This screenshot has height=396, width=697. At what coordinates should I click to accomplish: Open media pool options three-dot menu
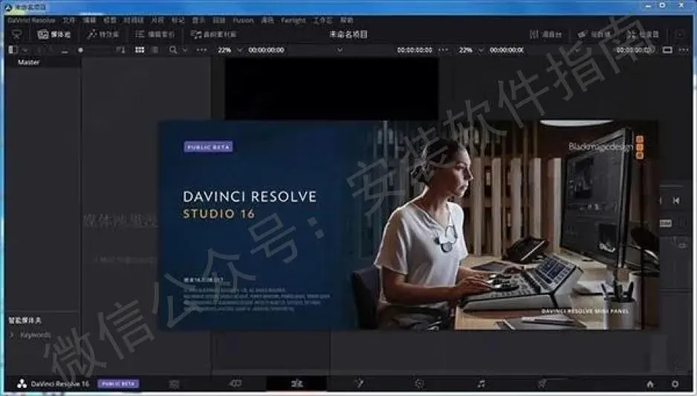tap(201, 50)
